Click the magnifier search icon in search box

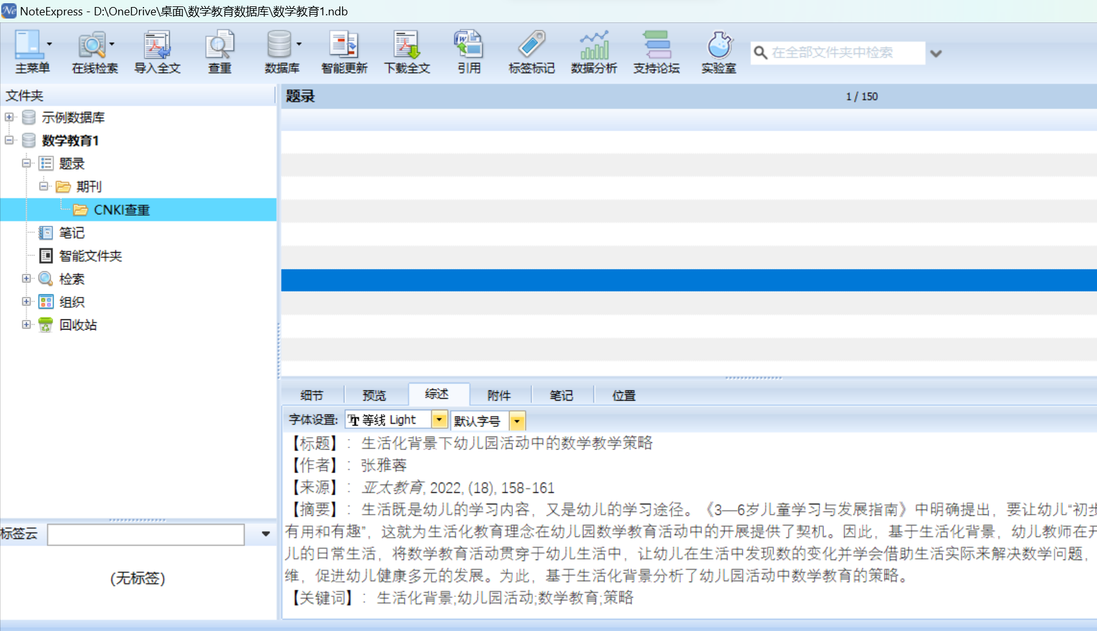point(760,52)
